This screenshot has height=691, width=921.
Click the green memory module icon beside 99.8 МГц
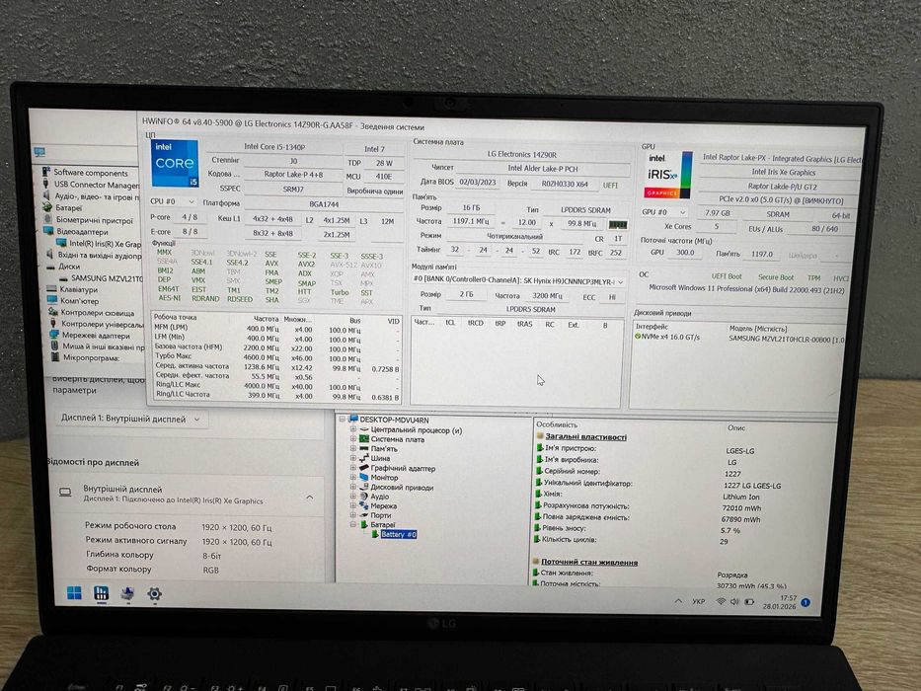tap(617, 224)
